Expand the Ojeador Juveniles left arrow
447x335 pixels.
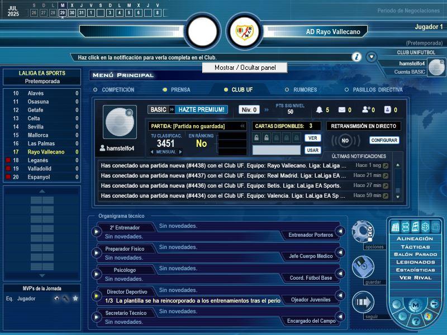[x=340, y=295]
